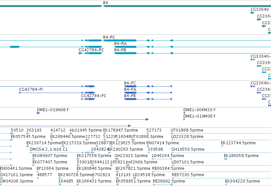Select the EK180846.5prime EST label
271x186 pixels.
click(94, 169)
